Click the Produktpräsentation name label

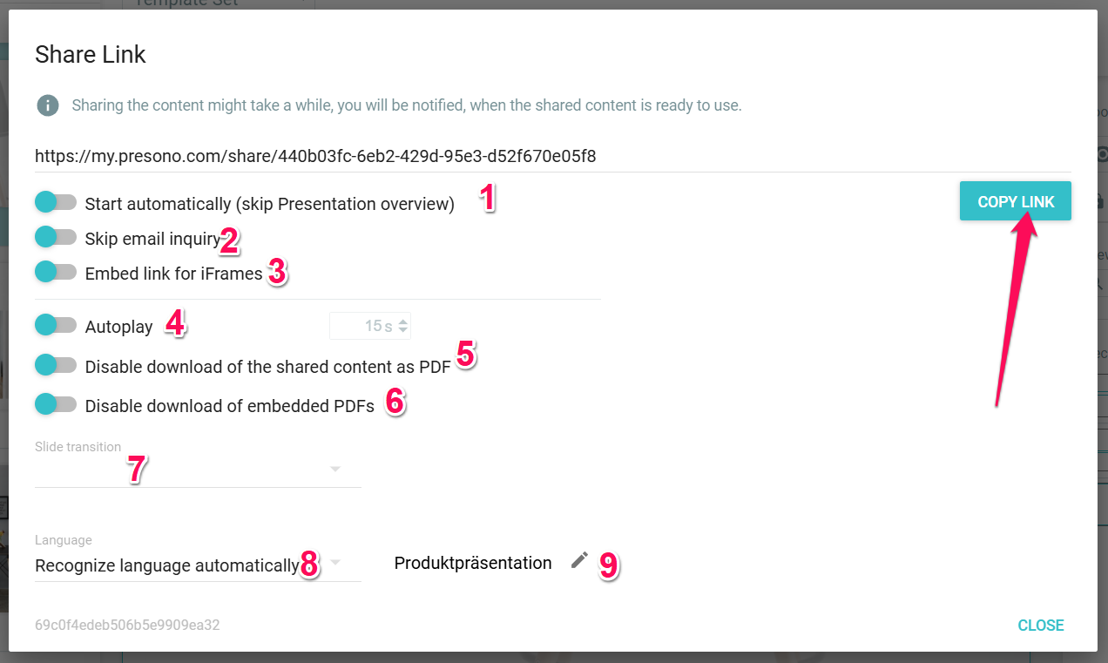tap(473, 564)
